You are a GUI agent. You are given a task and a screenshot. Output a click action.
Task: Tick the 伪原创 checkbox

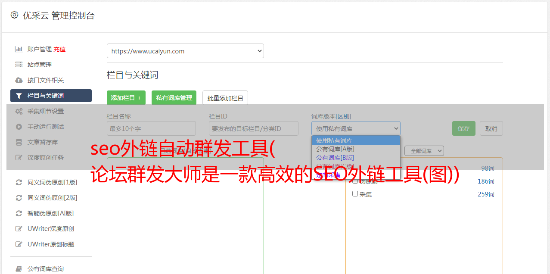[355, 181]
